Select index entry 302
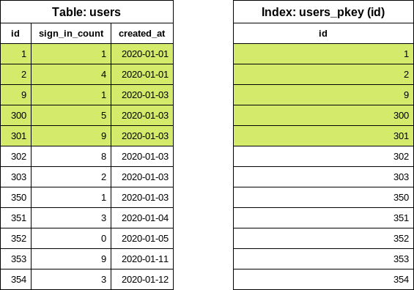Viewport: 414px width, 290px height. [x=323, y=157]
